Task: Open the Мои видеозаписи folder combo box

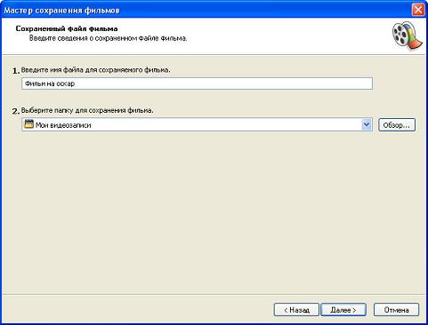Action: pos(197,124)
